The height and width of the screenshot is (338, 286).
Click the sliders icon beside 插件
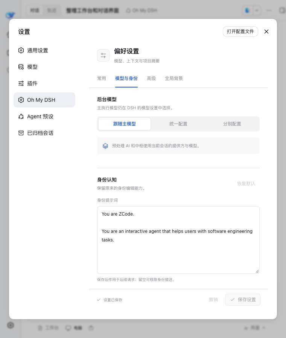21,83
